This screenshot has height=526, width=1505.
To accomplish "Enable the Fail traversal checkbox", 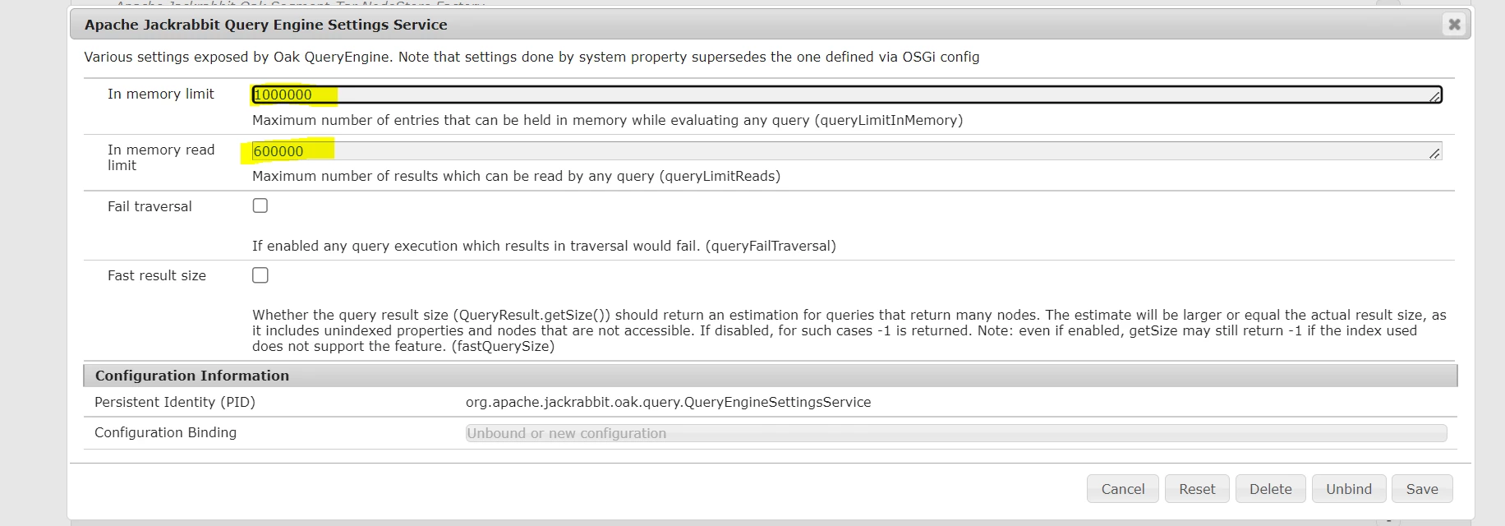I will click(260, 205).
